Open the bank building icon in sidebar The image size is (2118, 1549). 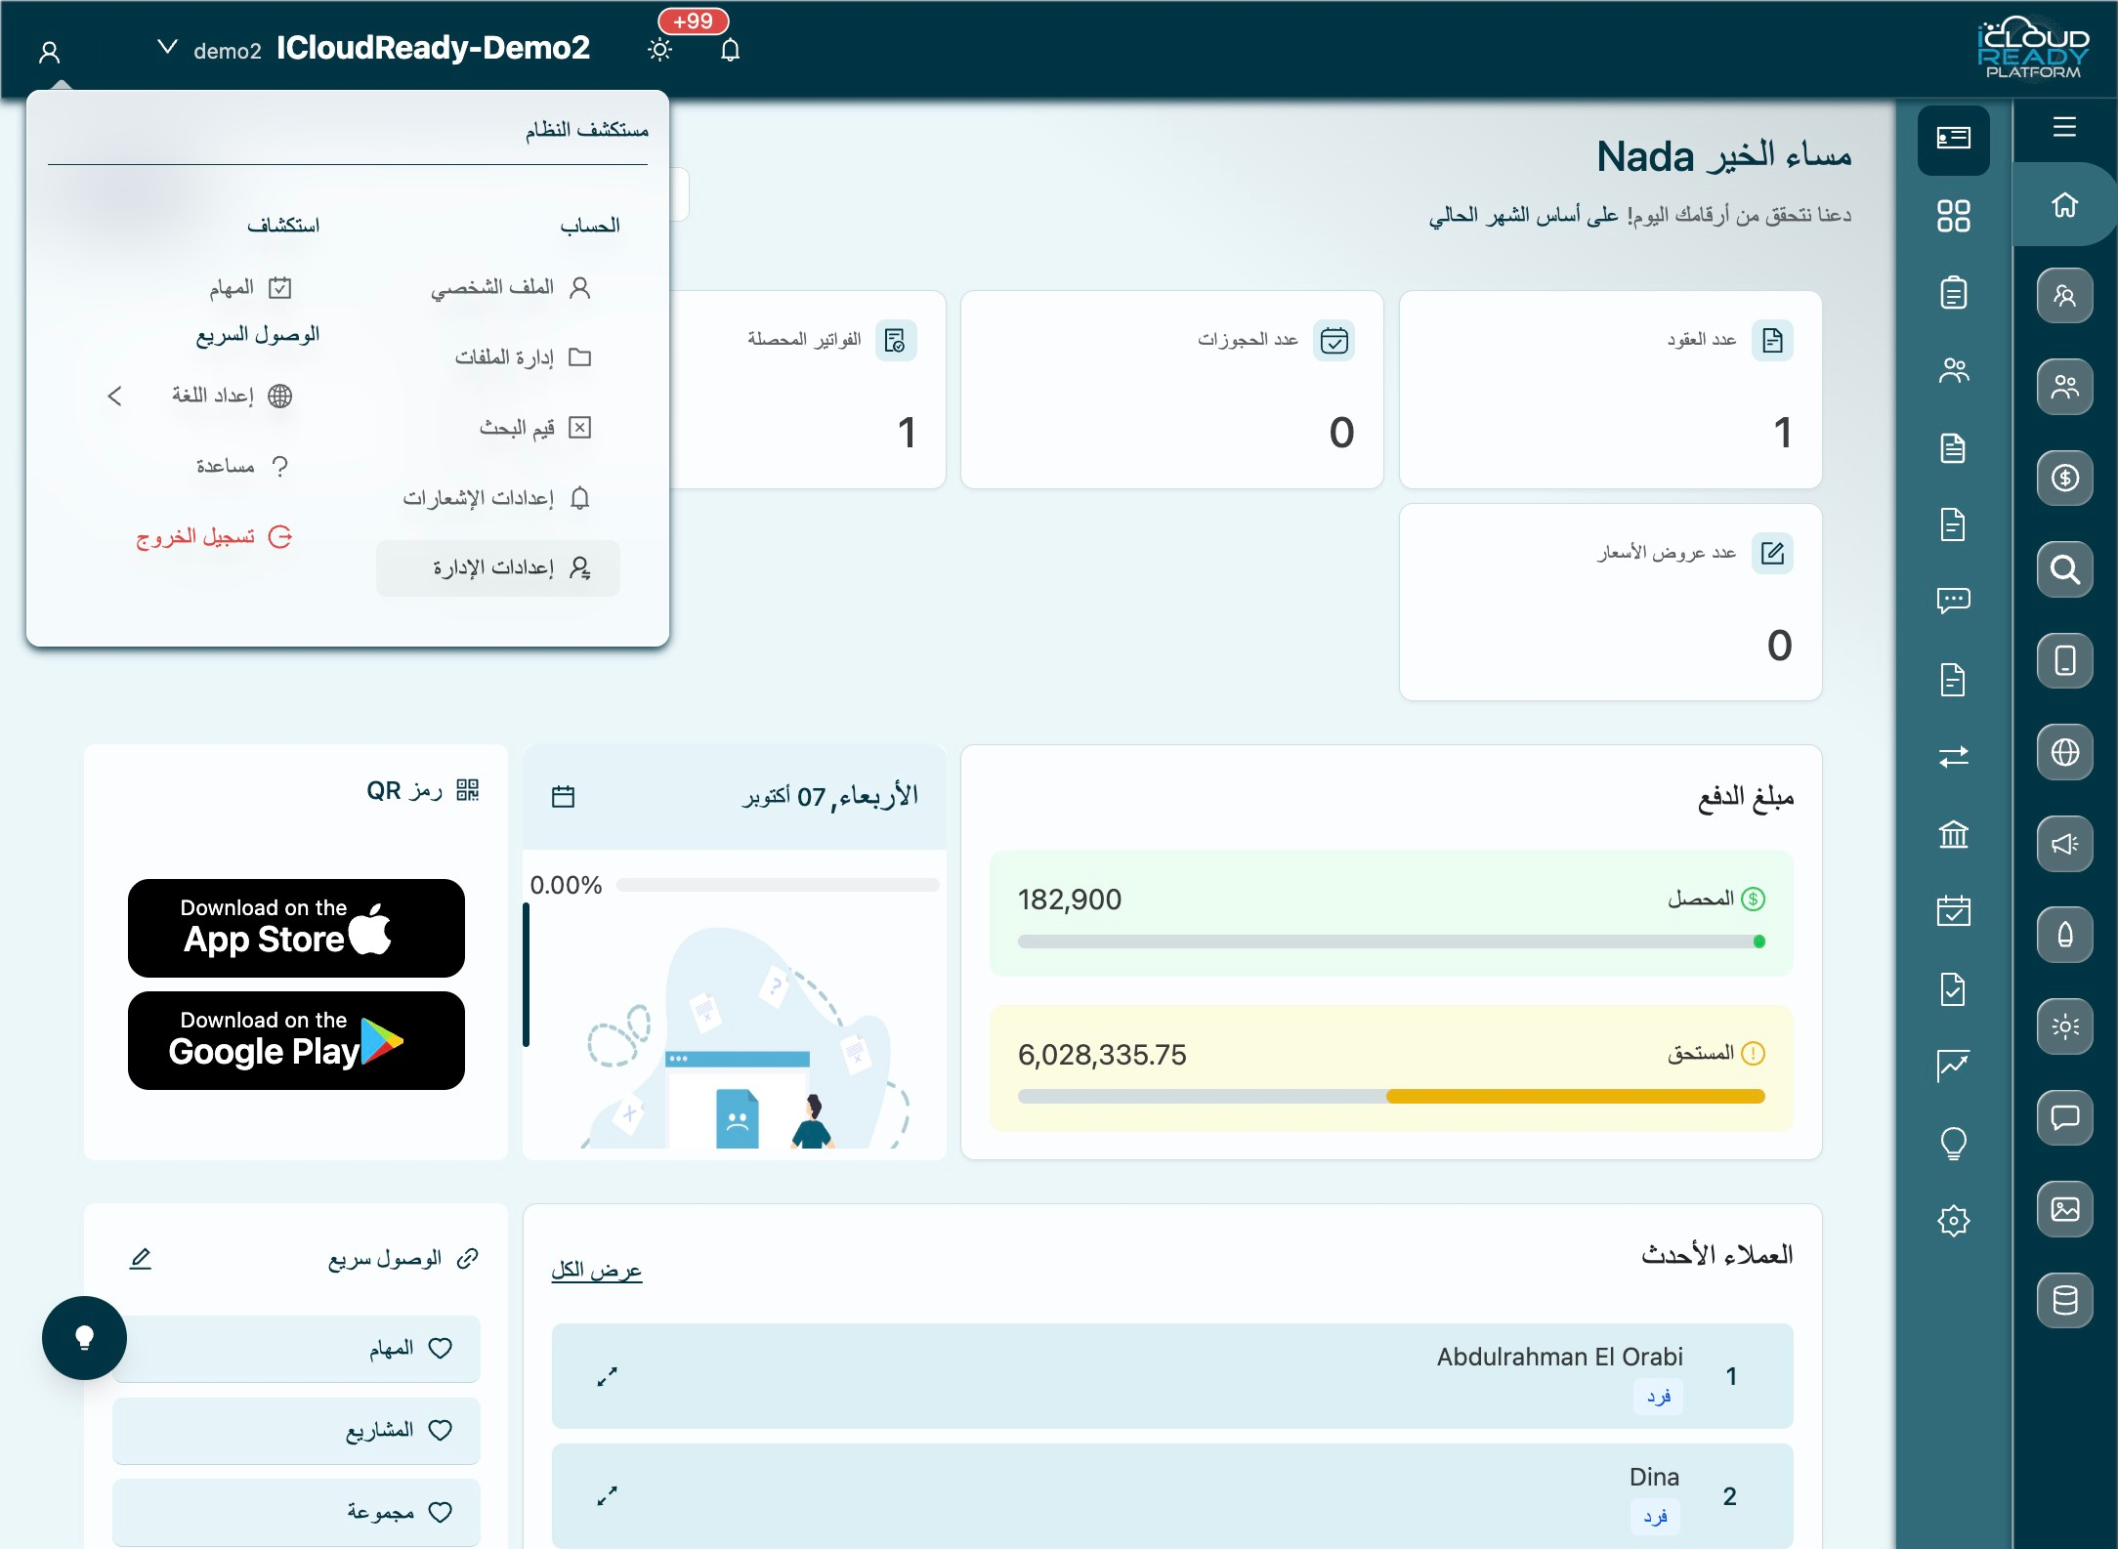(1953, 834)
